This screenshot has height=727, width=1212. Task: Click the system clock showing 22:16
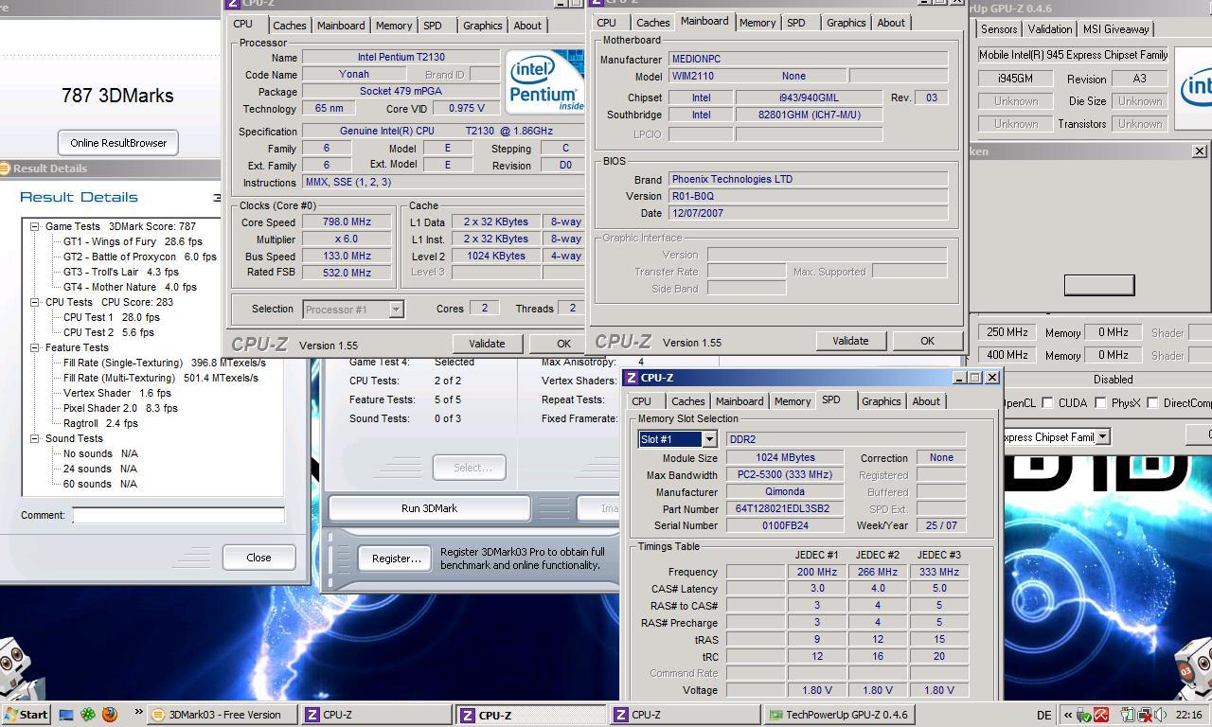point(1188,716)
